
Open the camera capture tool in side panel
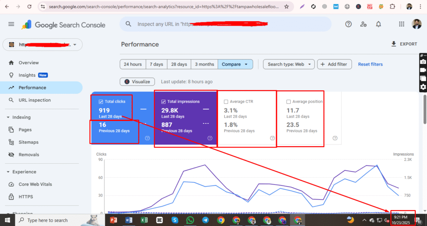423,62
